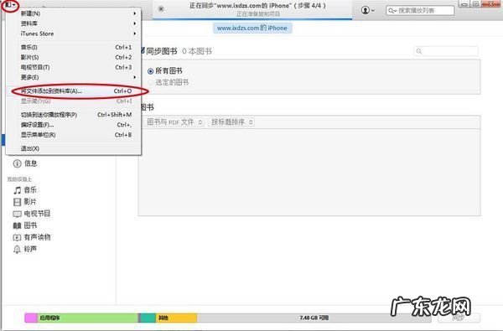This screenshot has height=331, width=503.
Task: Select the 有声读物 audiobooks icon in sidebar
Action: [17, 238]
